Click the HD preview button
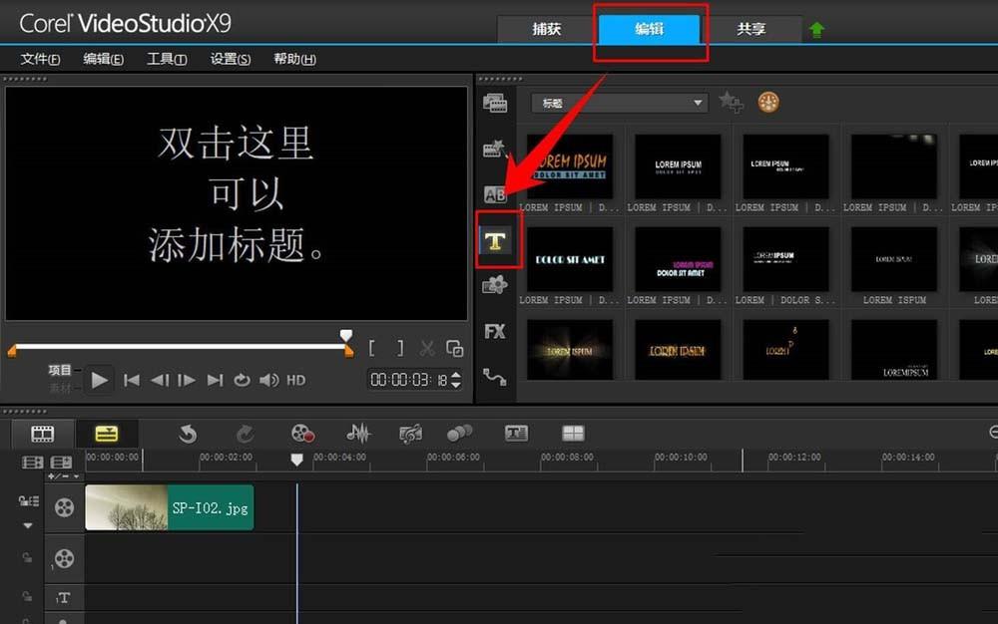Image resolution: width=998 pixels, height=624 pixels. 294,380
